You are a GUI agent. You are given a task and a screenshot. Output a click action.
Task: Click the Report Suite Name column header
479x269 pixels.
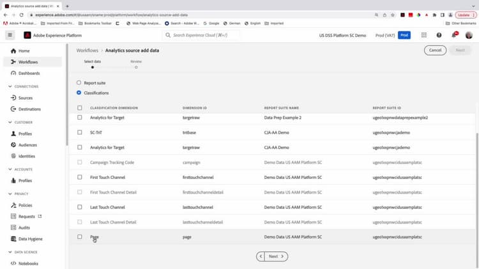click(x=282, y=108)
